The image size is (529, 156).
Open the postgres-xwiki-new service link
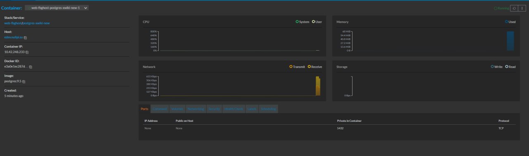pyautogui.click(x=36, y=23)
